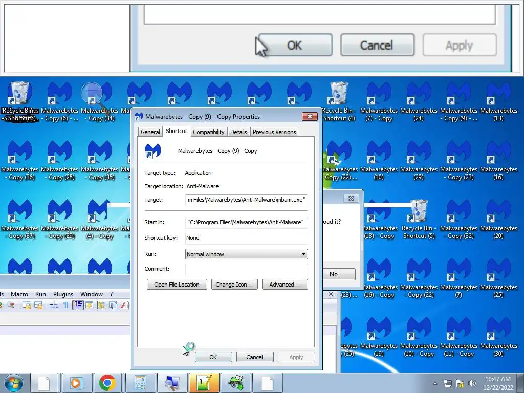This screenshot has width=524, height=393.
Task: Open the Details tab
Action: point(238,132)
